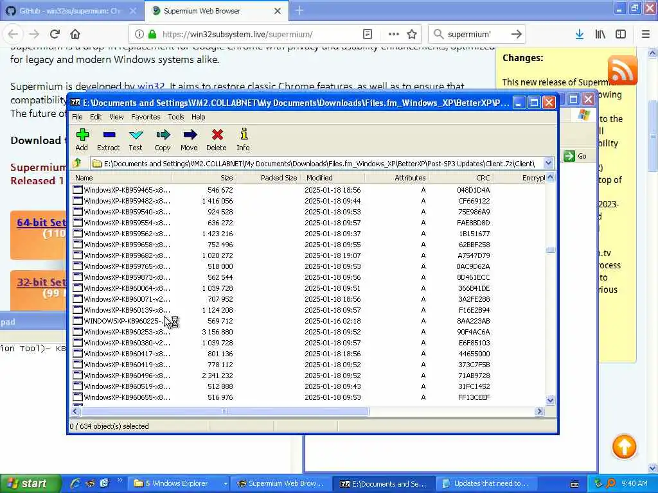Image resolution: width=658 pixels, height=493 pixels.
Task: Switch to Supermium Web Browser taskbar button
Action: (280, 484)
